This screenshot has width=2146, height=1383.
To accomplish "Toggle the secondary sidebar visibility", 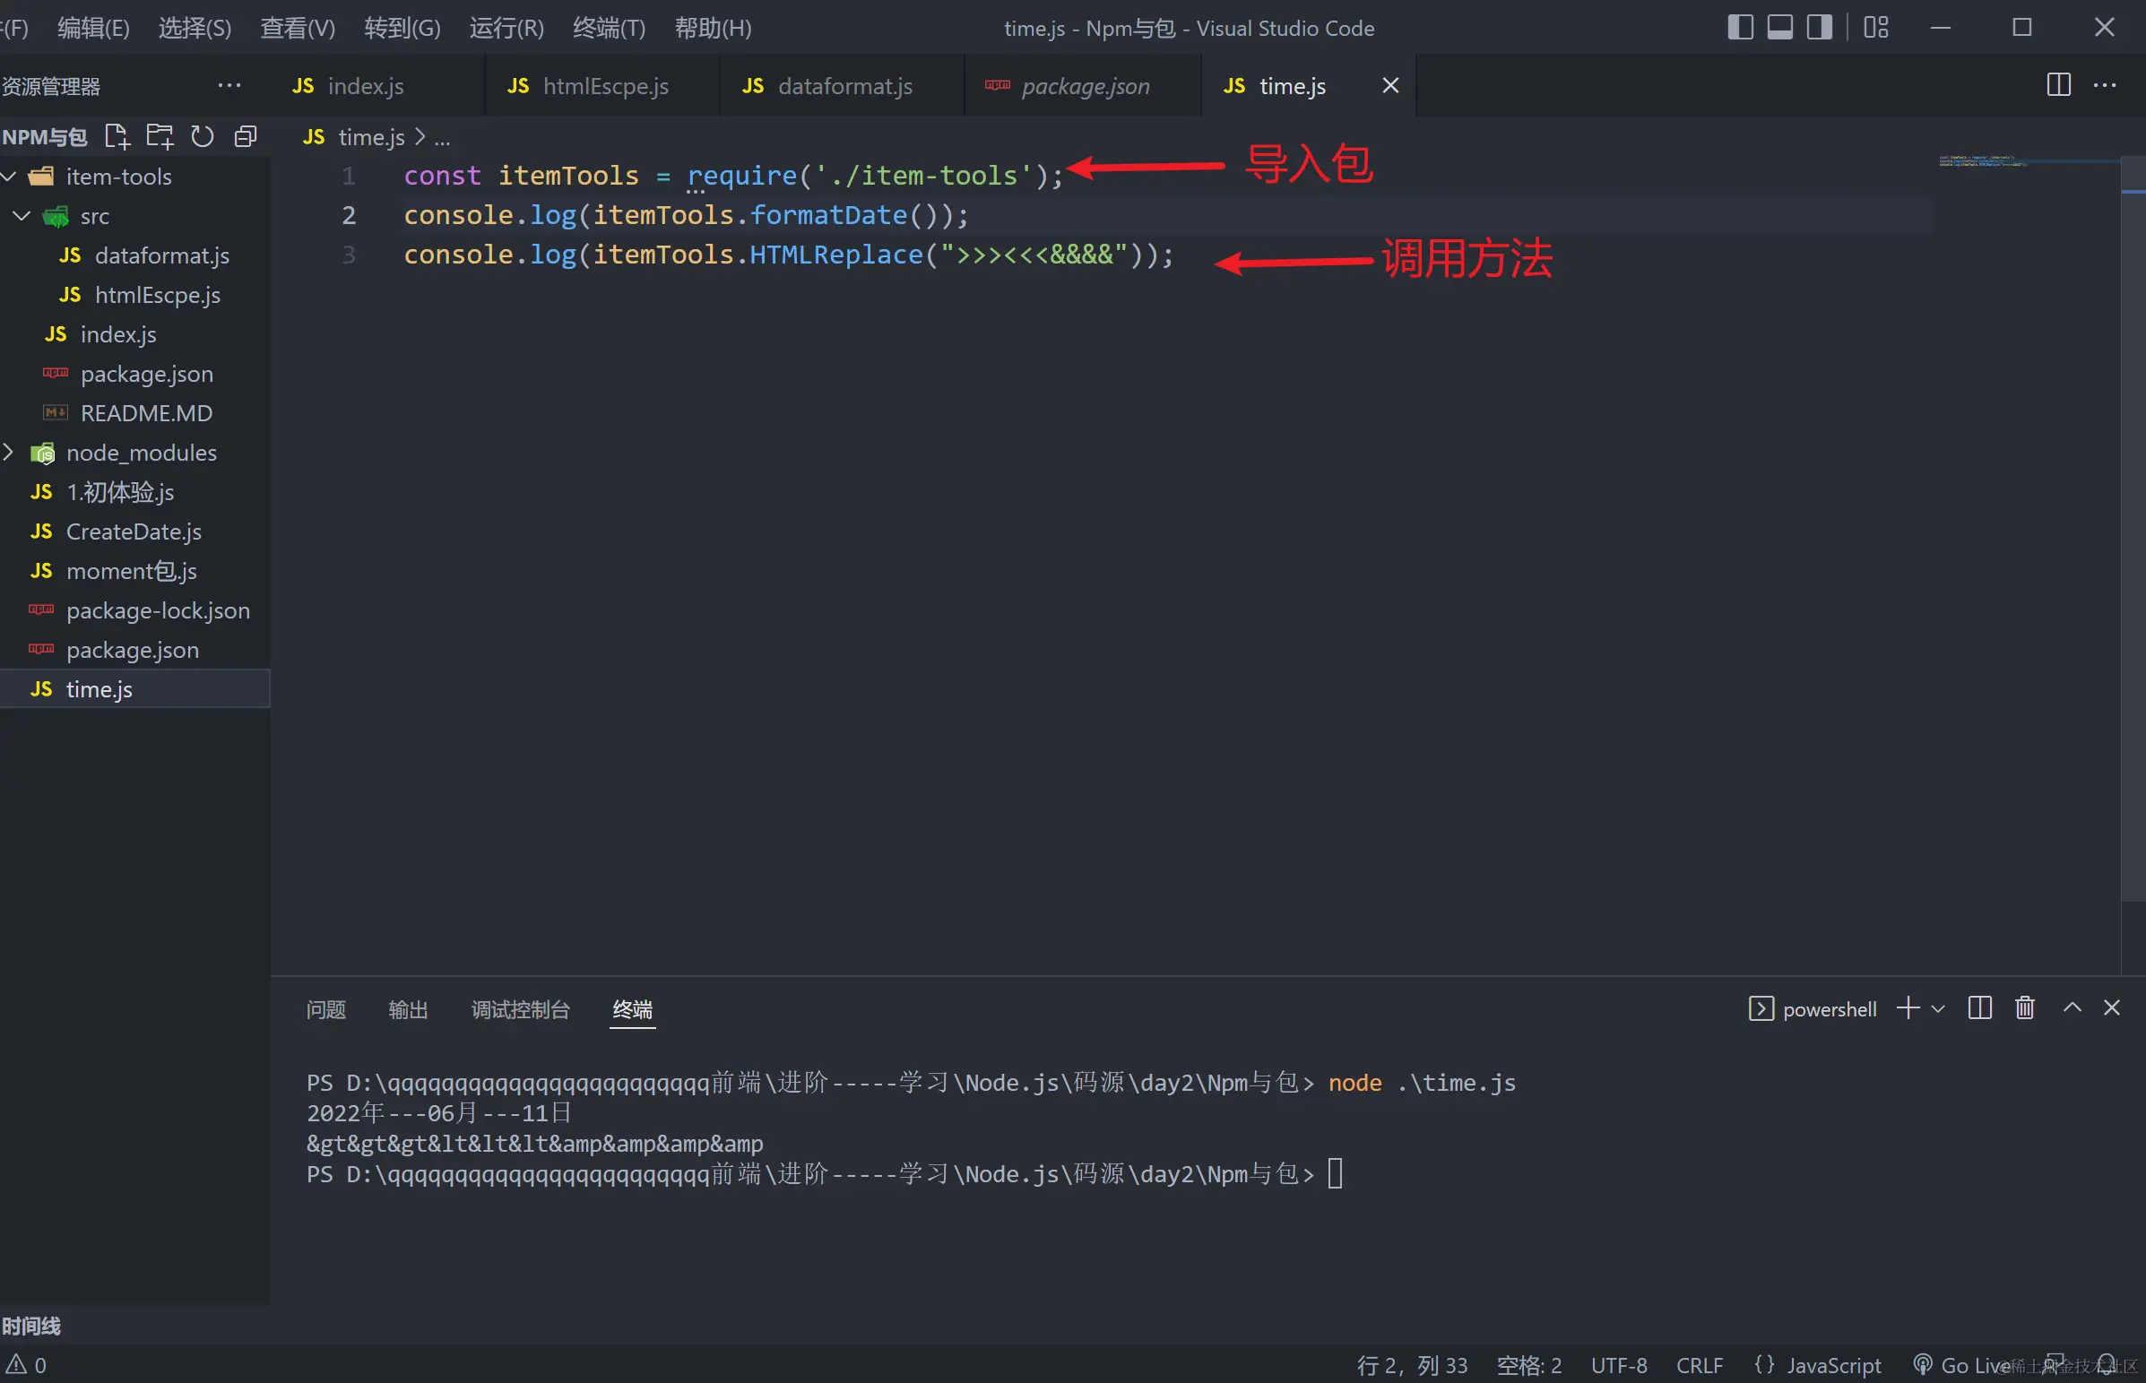I will click(1819, 28).
